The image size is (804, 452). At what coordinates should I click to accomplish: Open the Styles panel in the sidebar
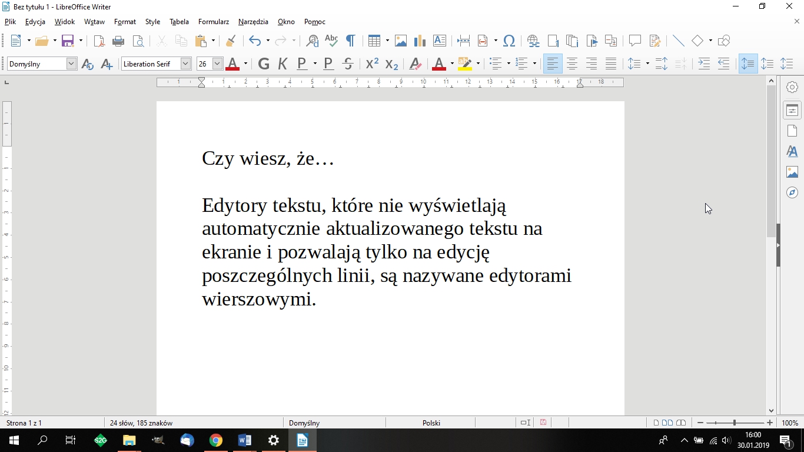pyautogui.click(x=792, y=151)
